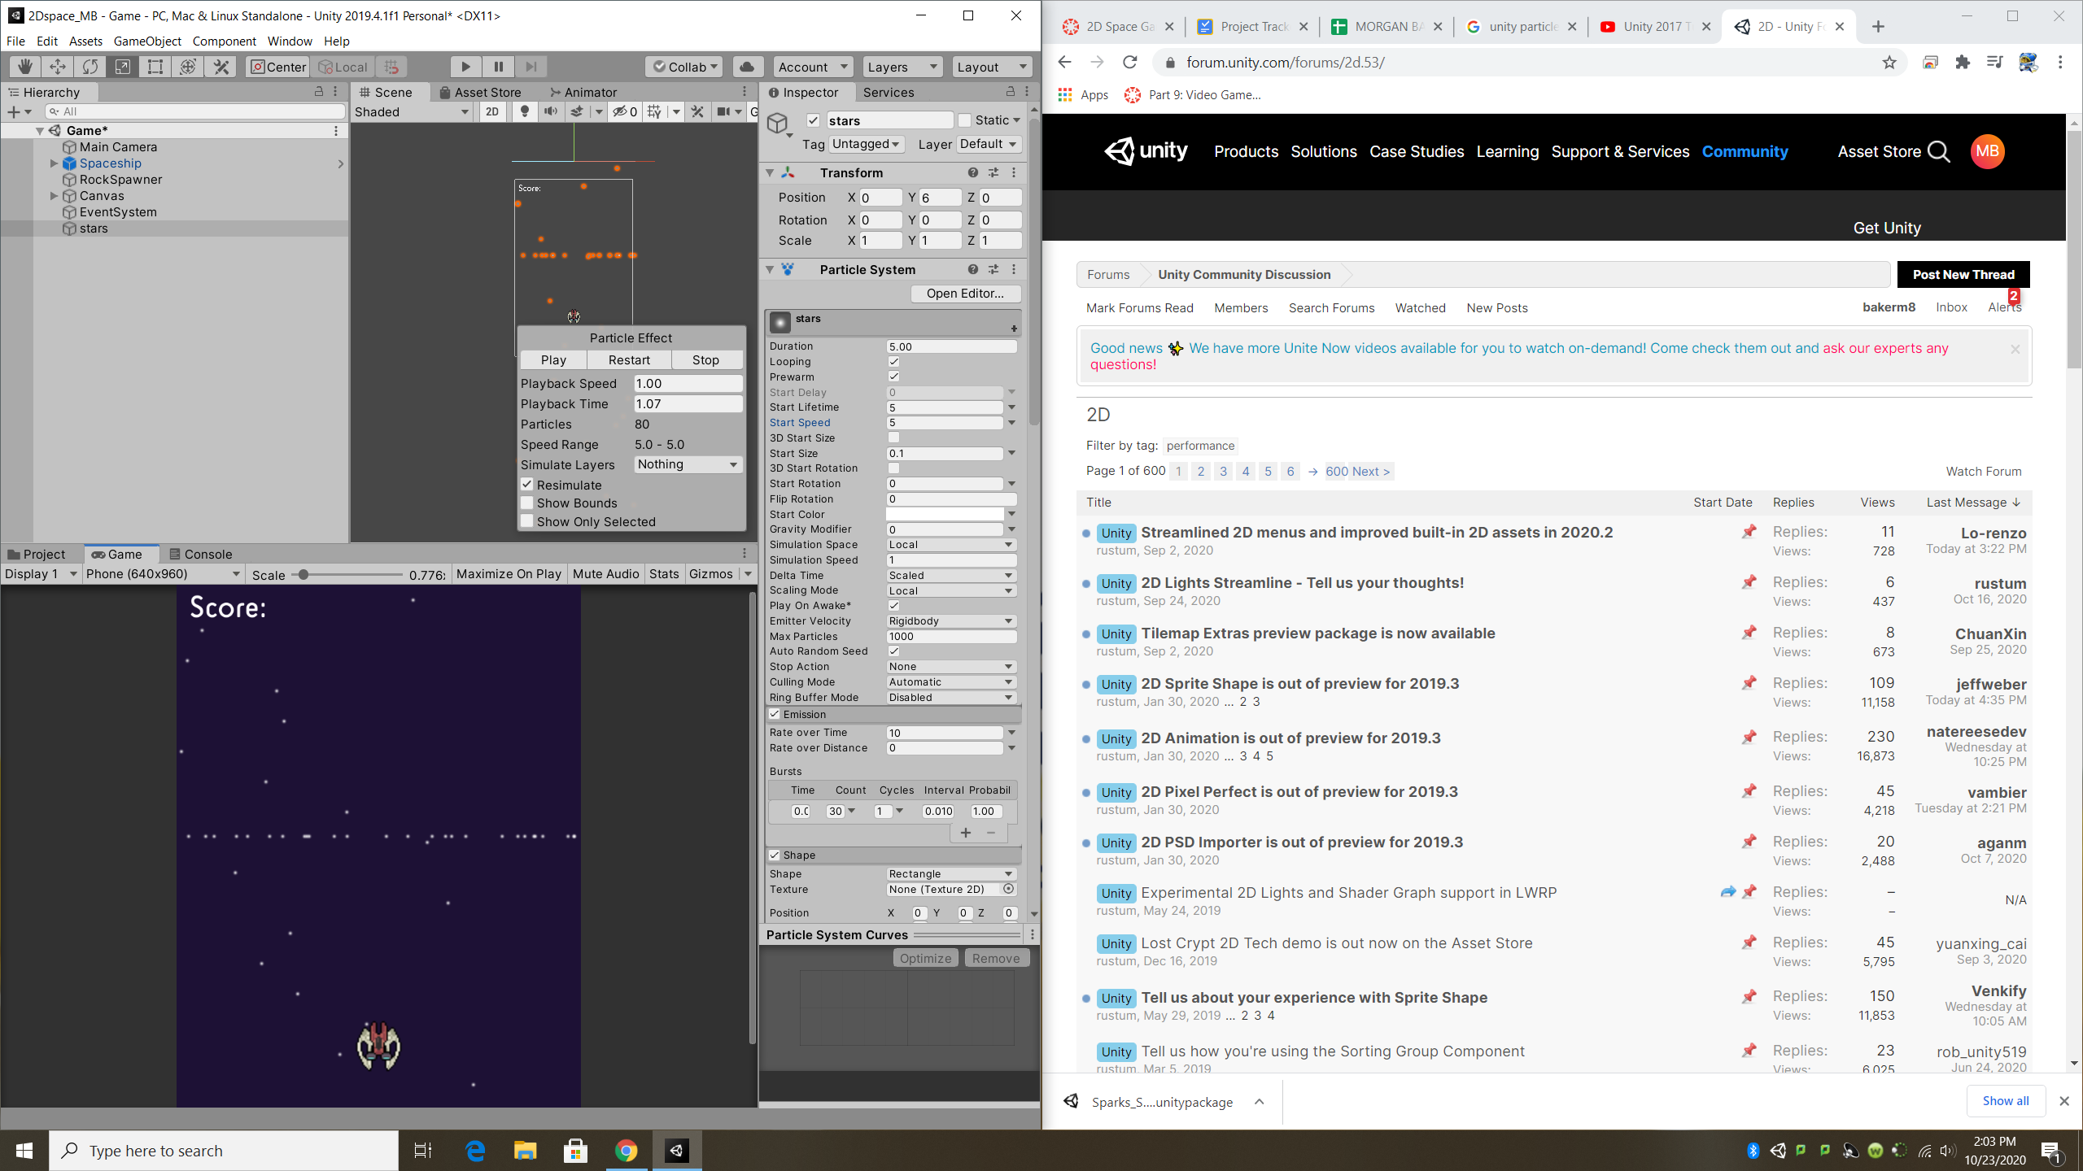Select the Move tool
This screenshot has height=1171, width=2083.
(58, 67)
